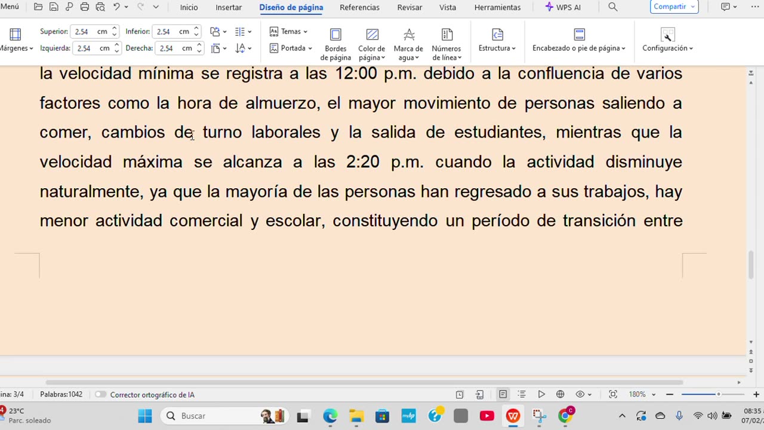Switch to the Revisar tab
The width and height of the screenshot is (764, 430).
click(409, 7)
